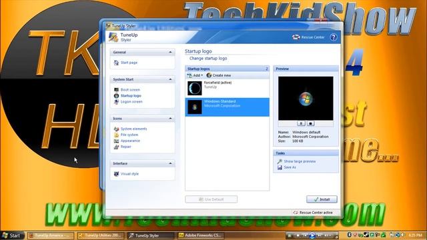The width and height of the screenshot is (427, 240).
Task: Collapse the General panel
Action: [x=171, y=52]
